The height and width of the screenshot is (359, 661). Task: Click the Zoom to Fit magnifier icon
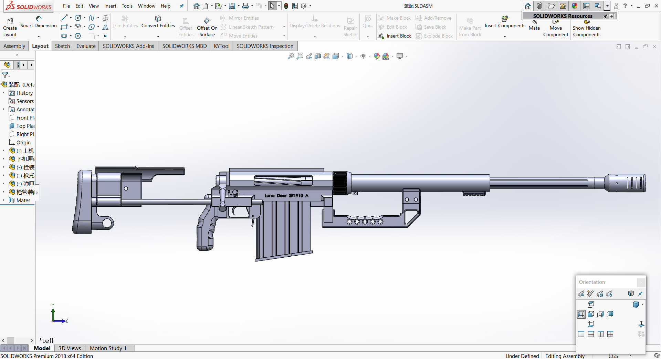(291, 56)
